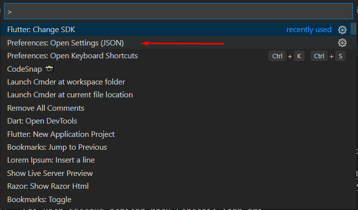Click gear icon beside Flutter: Change SDK
The width and height of the screenshot is (358, 210).
pos(342,30)
